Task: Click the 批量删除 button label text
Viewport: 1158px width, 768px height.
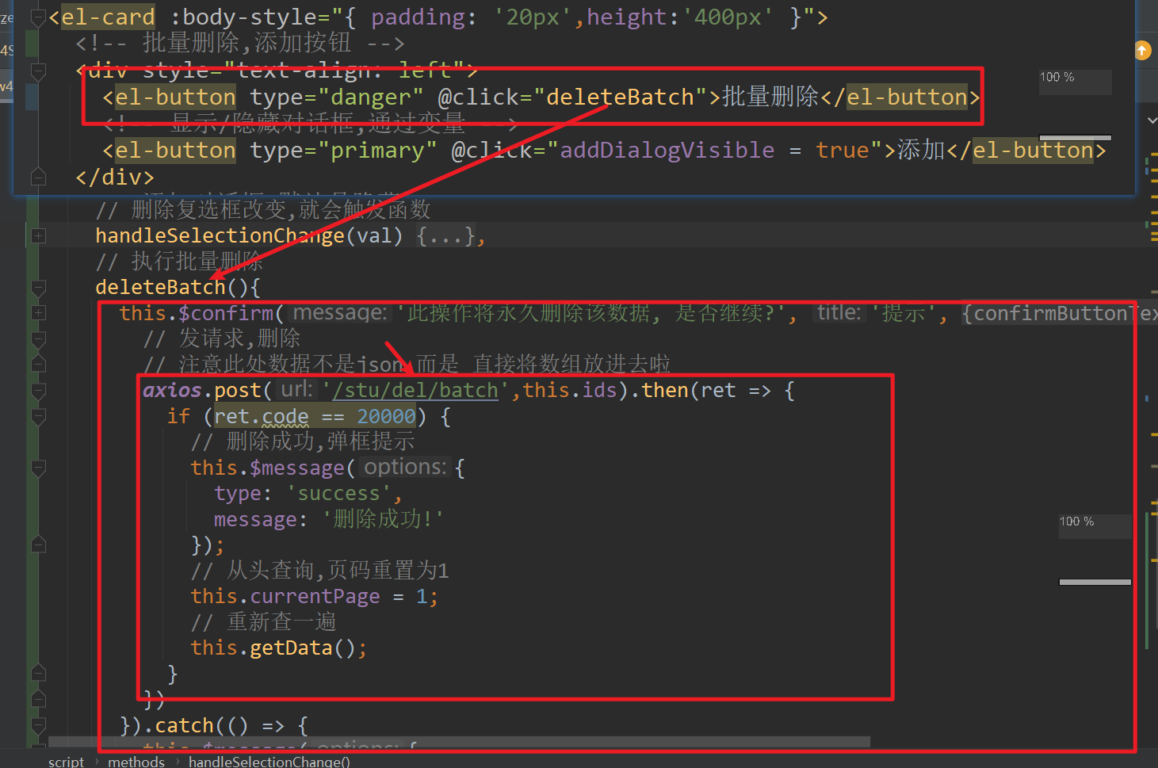Action: 770,97
